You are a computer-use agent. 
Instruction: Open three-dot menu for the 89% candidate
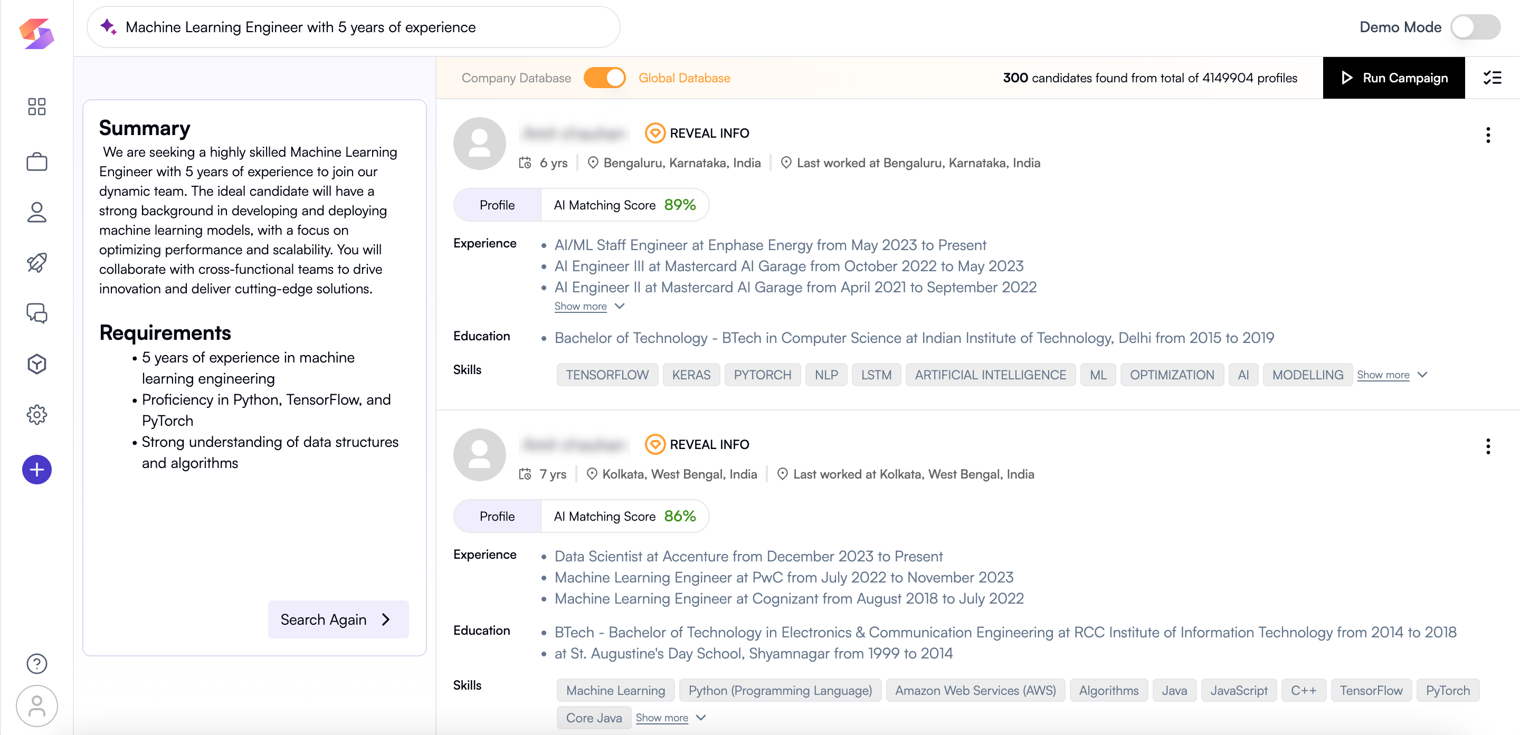click(1488, 135)
